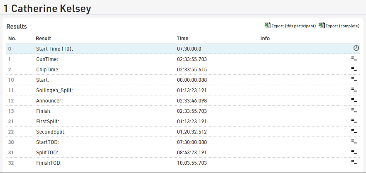Open details icon for GunTime row
366x173 pixels.
pos(354,59)
